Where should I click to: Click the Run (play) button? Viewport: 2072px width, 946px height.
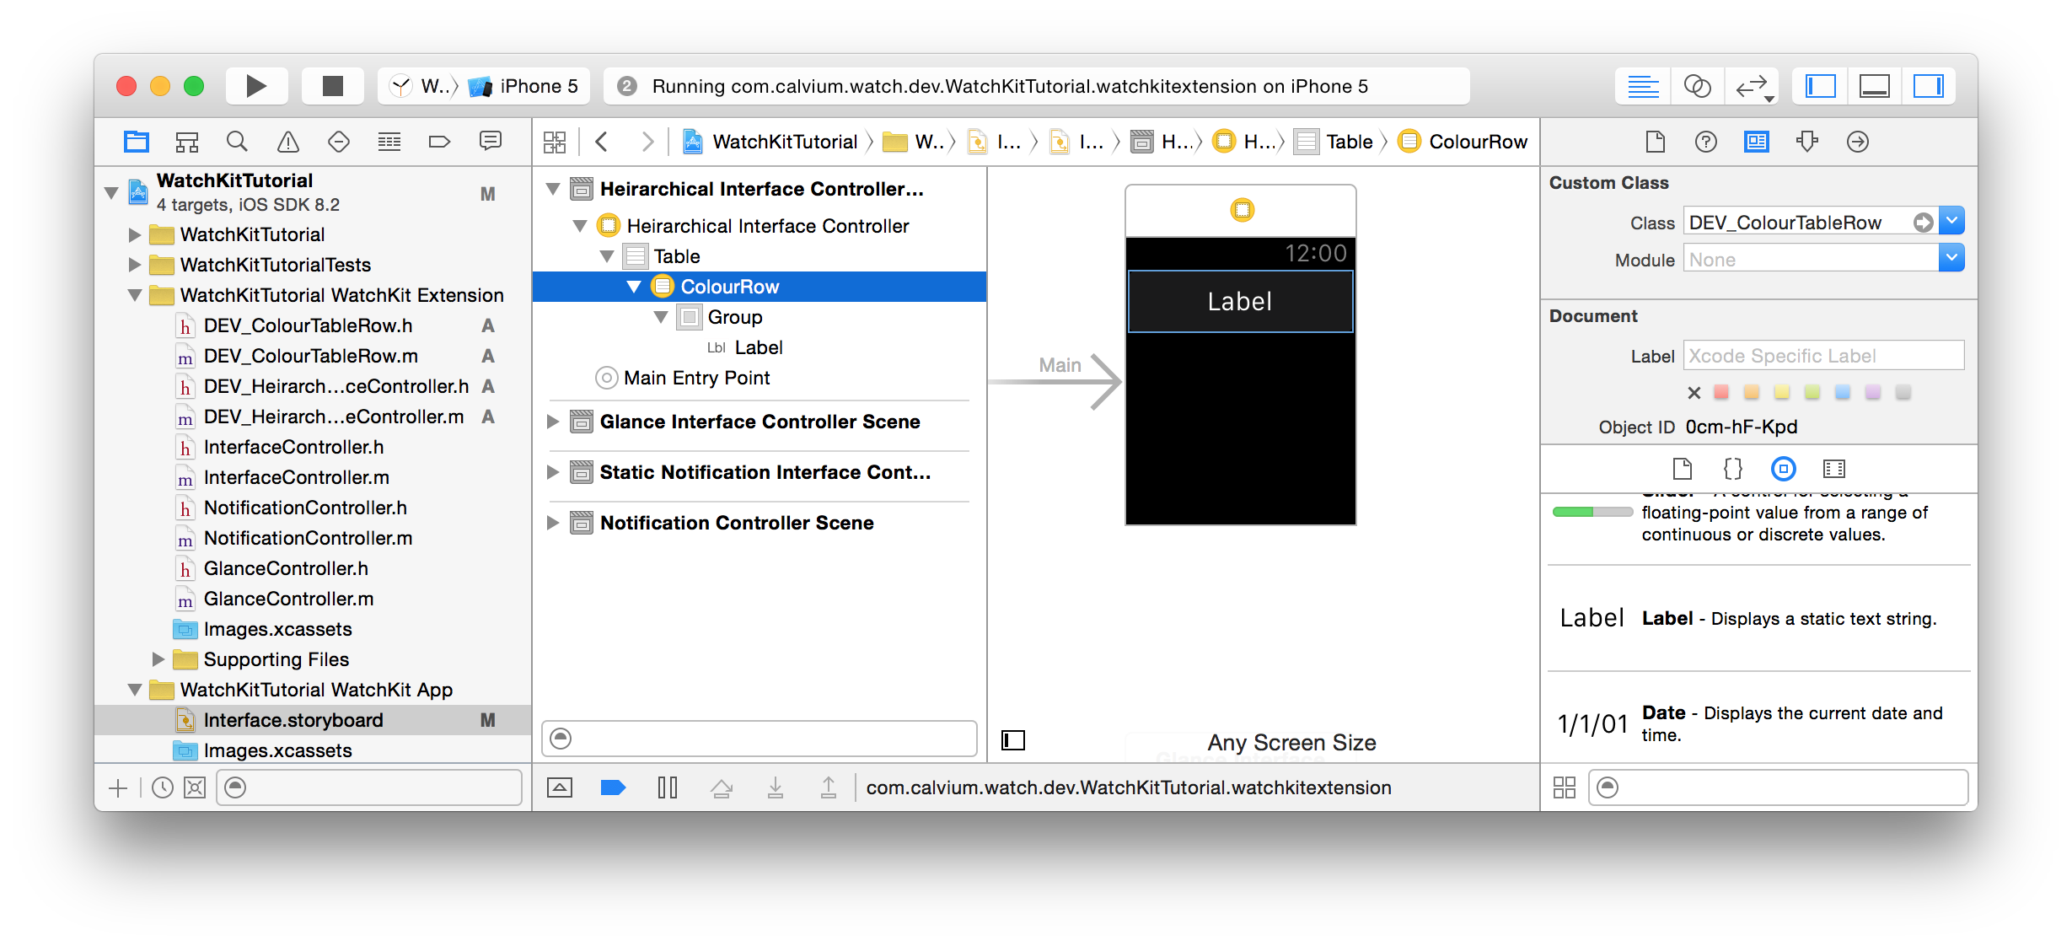click(256, 86)
